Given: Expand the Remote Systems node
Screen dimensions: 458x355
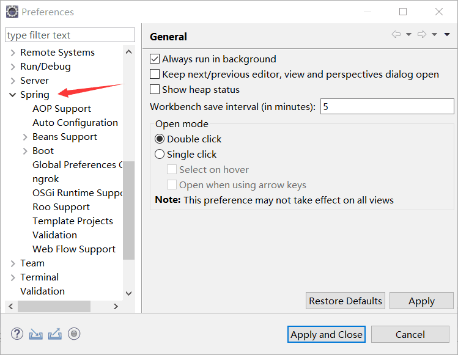Looking at the screenshot, I should click(13, 53).
